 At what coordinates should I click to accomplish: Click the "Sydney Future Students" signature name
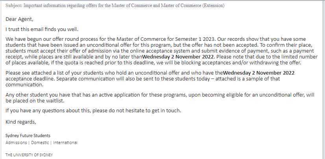click(x=28, y=135)
